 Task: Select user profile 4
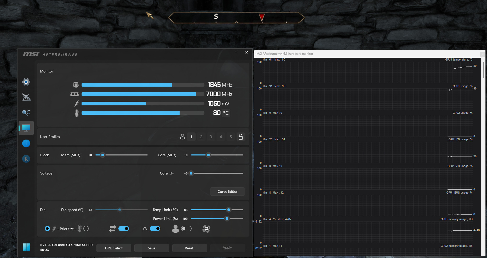click(x=221, y=137)
